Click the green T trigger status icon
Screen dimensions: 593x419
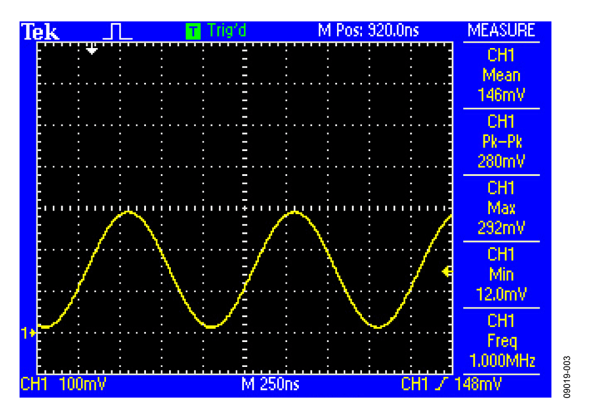tap(193, 31)
